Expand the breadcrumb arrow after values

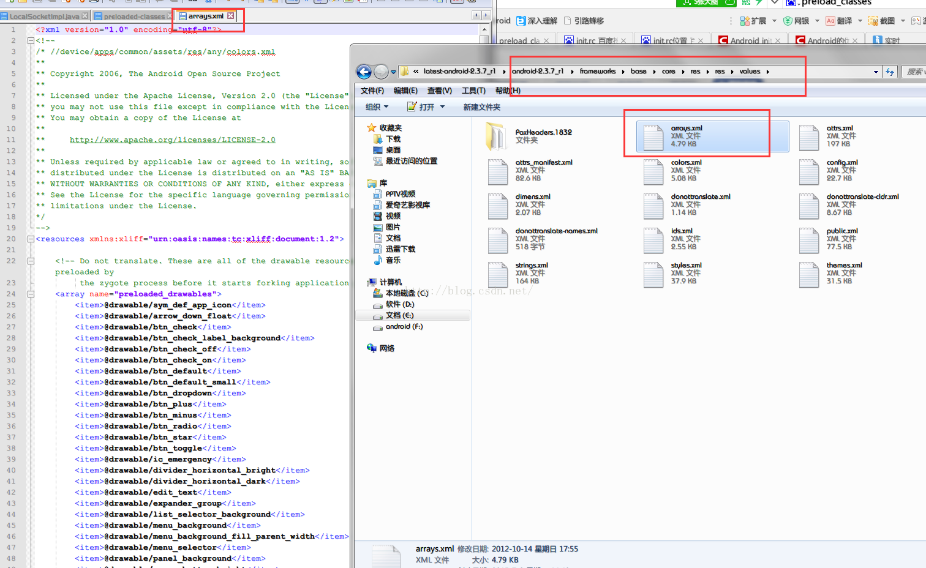click(x=767, y=72)
